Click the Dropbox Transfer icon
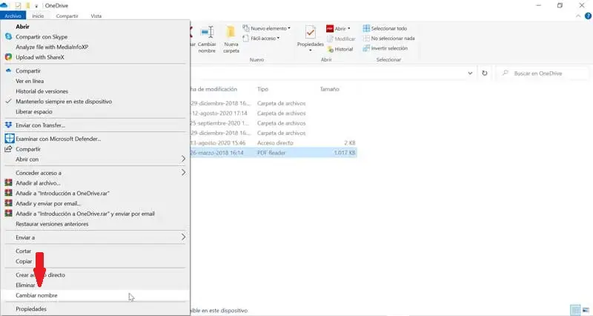The height and width of the screenshot is (316, 593). pos(8,125)
